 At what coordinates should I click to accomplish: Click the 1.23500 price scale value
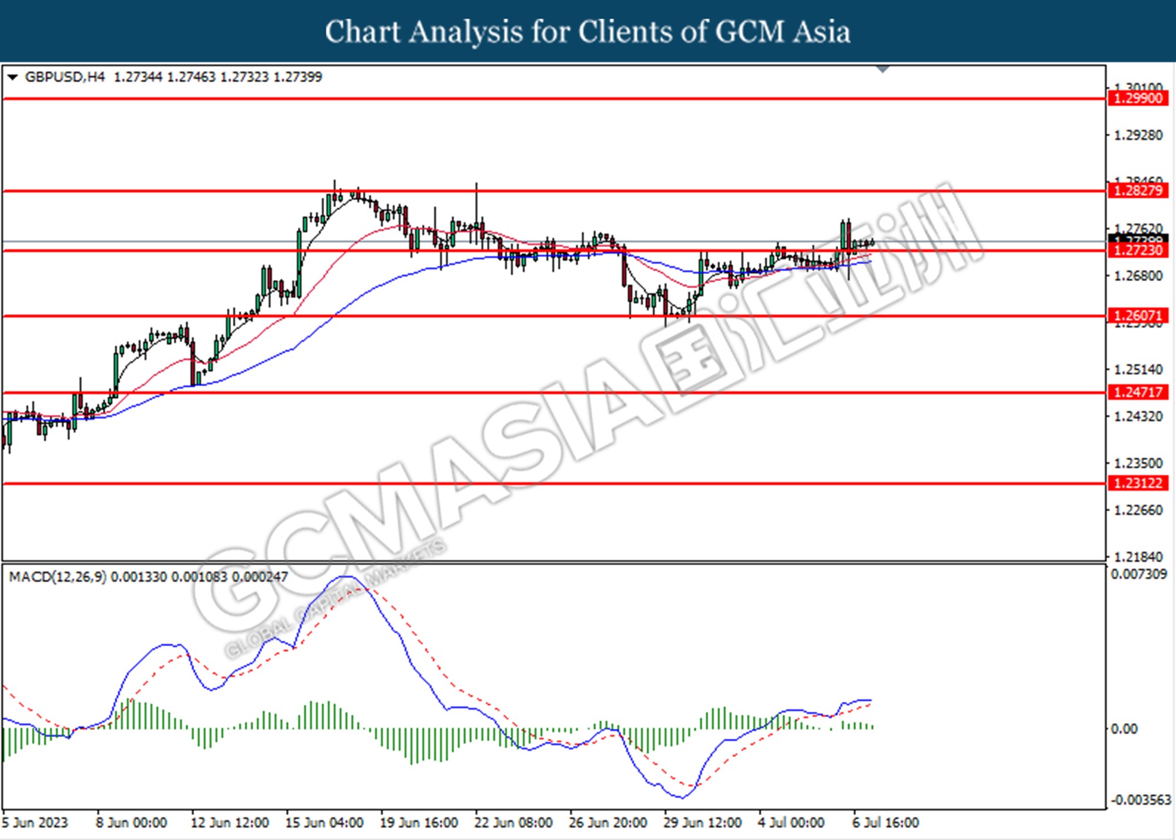coord(1138,464)
